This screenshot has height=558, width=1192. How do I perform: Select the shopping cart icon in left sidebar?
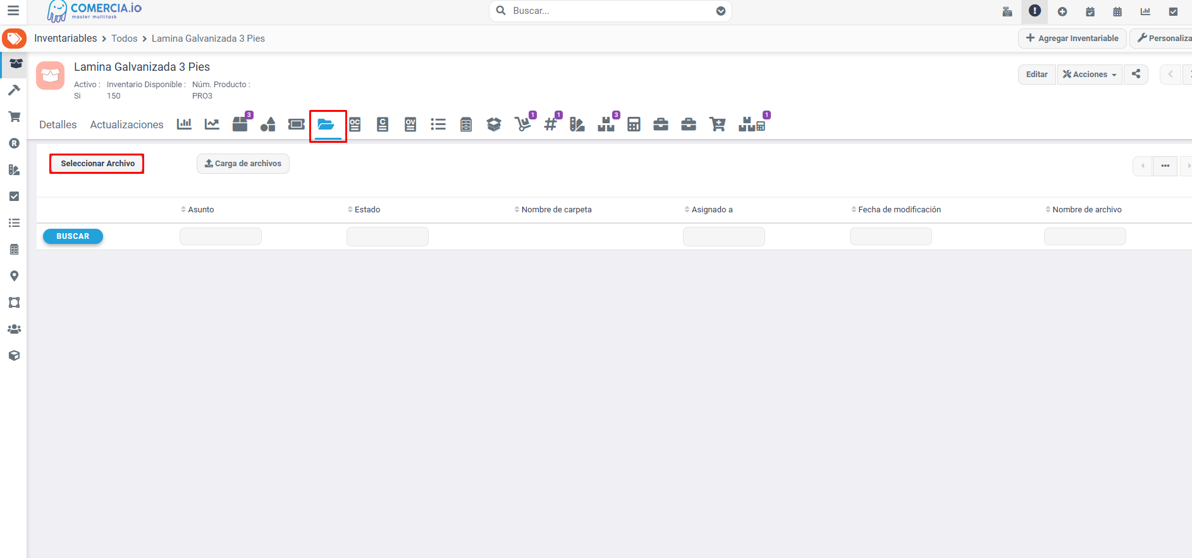14,117
